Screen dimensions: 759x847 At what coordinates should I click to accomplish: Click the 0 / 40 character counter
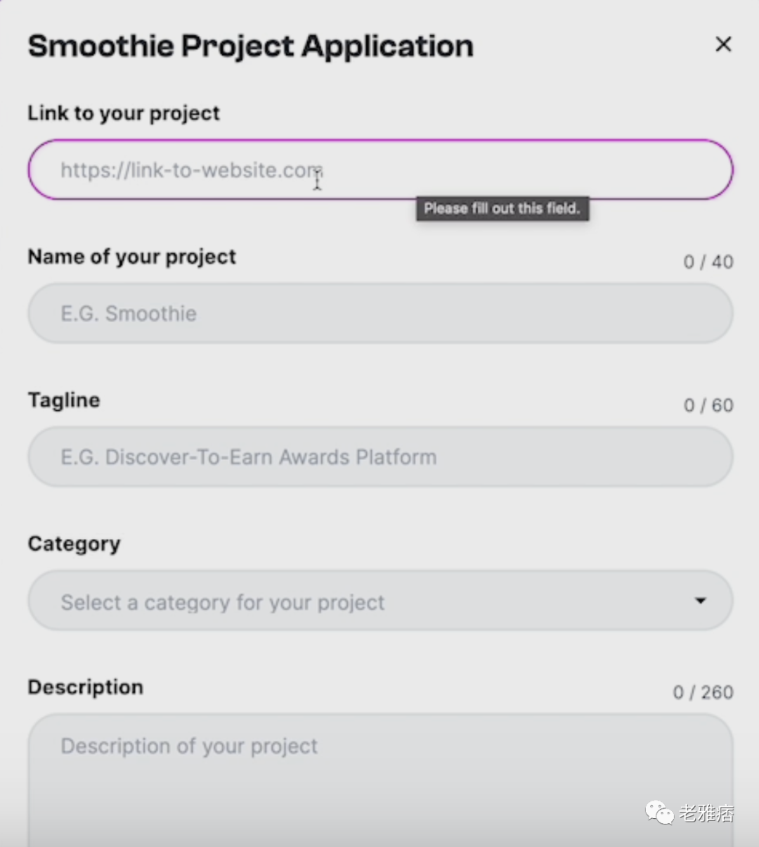pyautogui.click(x=708, y=262)
